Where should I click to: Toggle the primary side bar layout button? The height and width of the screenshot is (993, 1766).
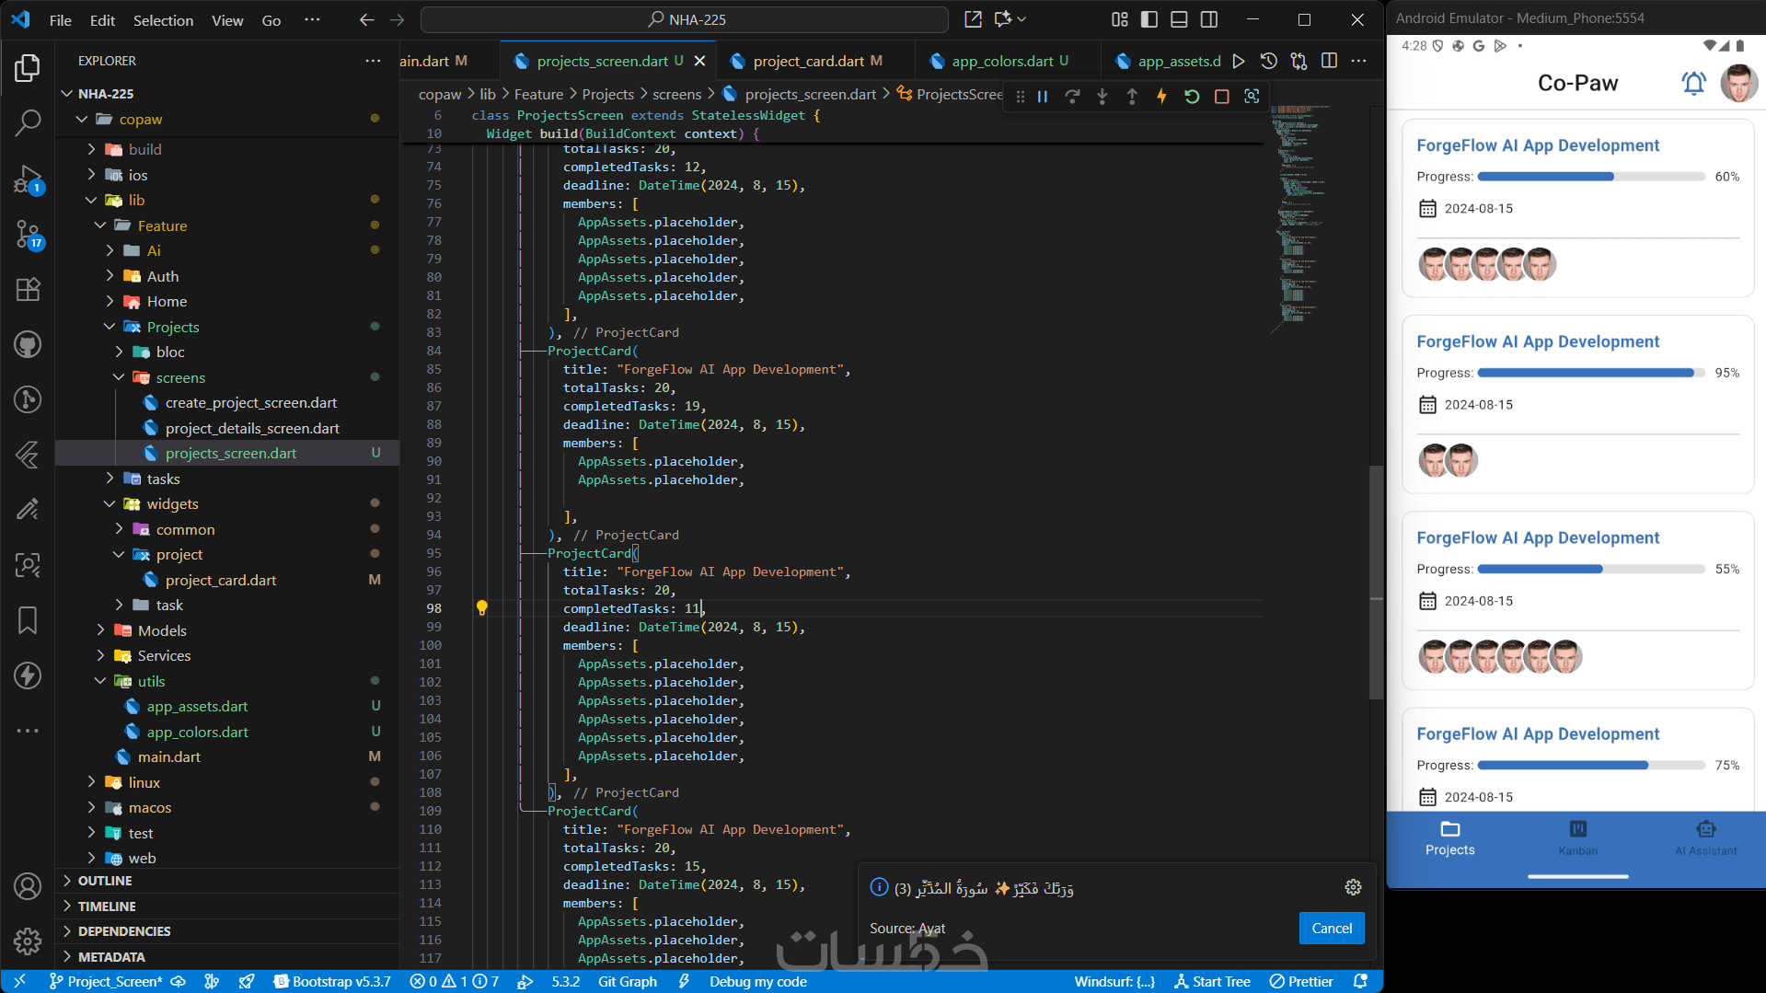point(1148,19)
